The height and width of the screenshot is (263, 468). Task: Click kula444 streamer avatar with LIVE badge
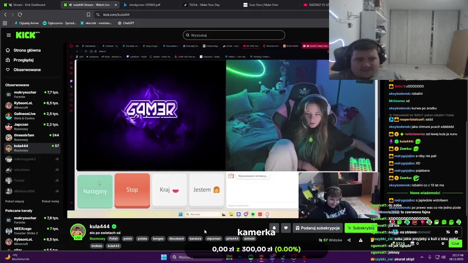[78, 232]
